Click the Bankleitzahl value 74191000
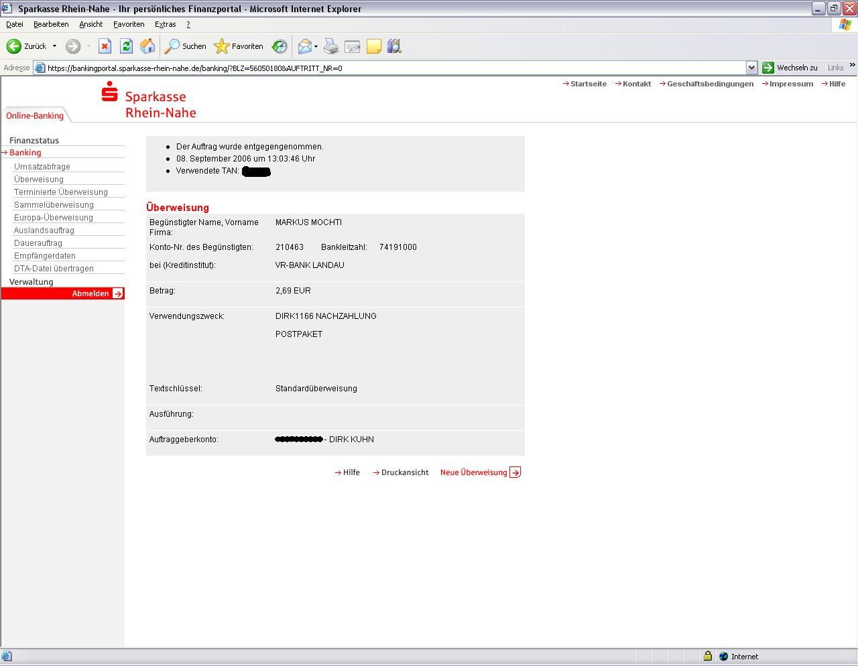The width and height of the screenshot is (858, 666). (398, 247)
